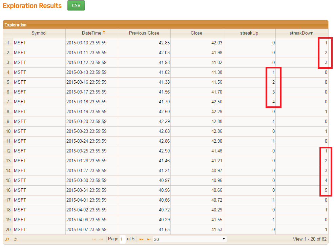
Task: Select the 2015-04-02 23:59:59 date cell
Action: click(x=91, y=209)
